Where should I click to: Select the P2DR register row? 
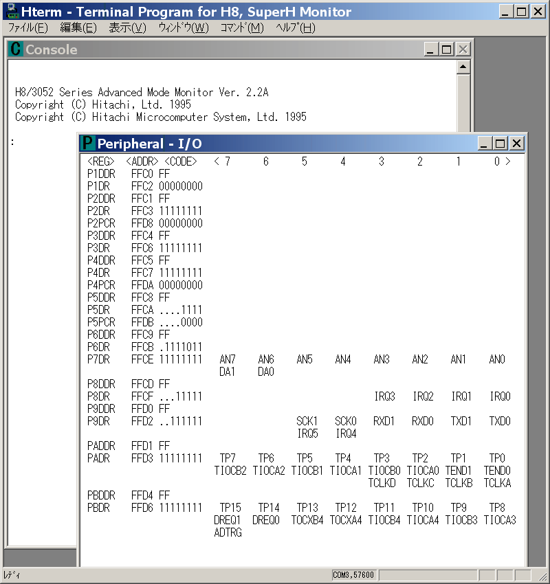coord(145,211)
